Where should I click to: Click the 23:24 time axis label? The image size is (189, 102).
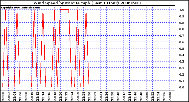click(x=72, y=97)
